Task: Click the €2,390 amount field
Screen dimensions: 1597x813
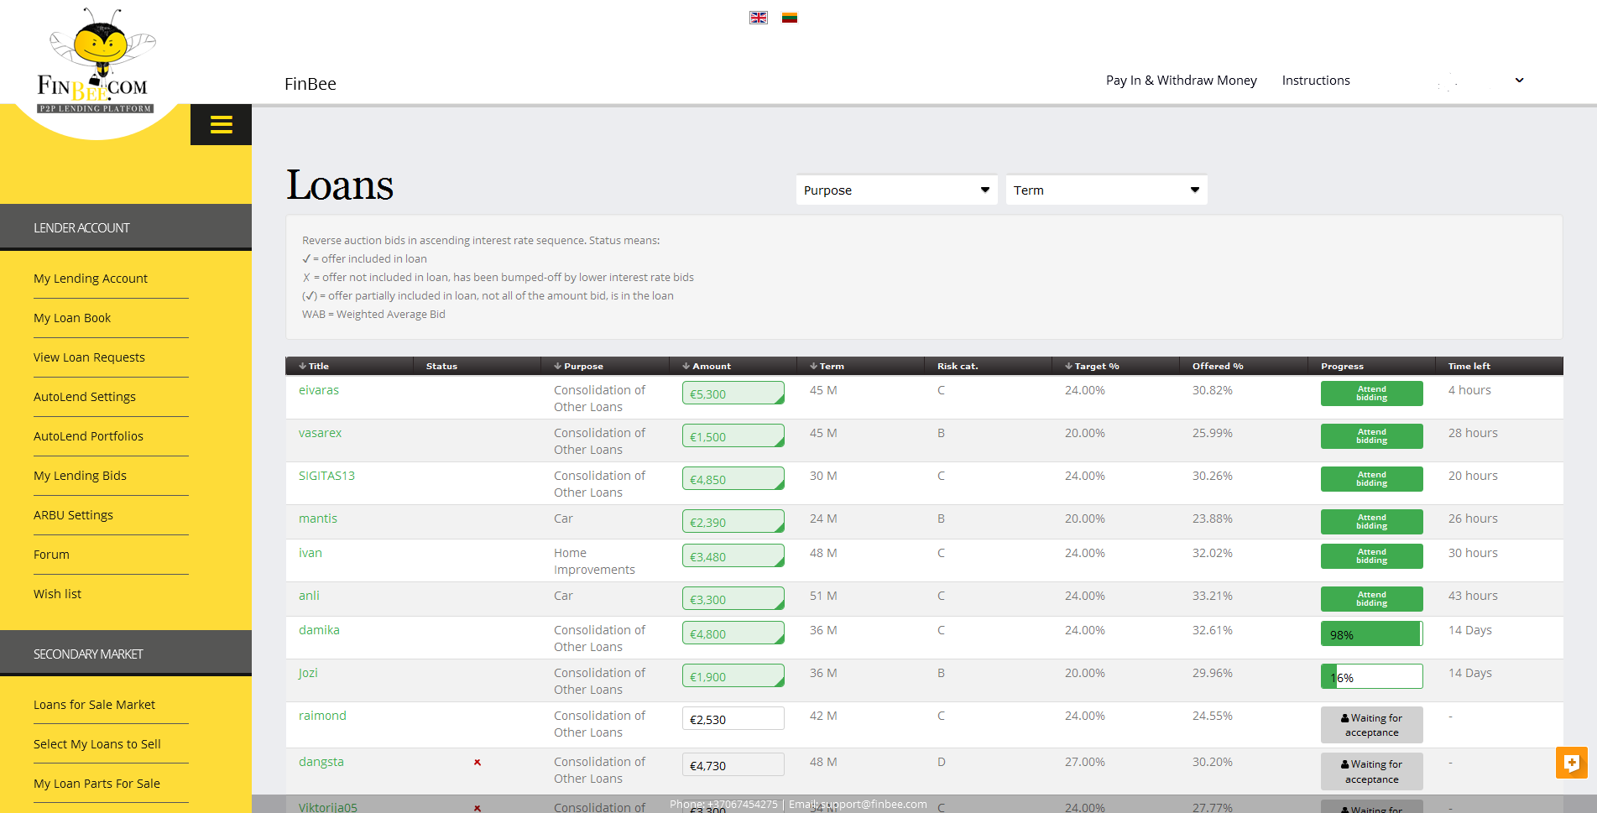Action: [733, 522]
